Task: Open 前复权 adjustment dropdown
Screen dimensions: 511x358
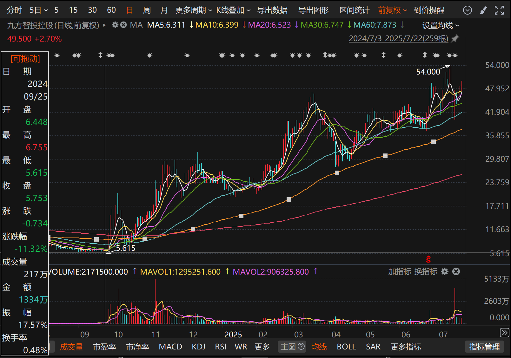Action: [x=392, y=10]
